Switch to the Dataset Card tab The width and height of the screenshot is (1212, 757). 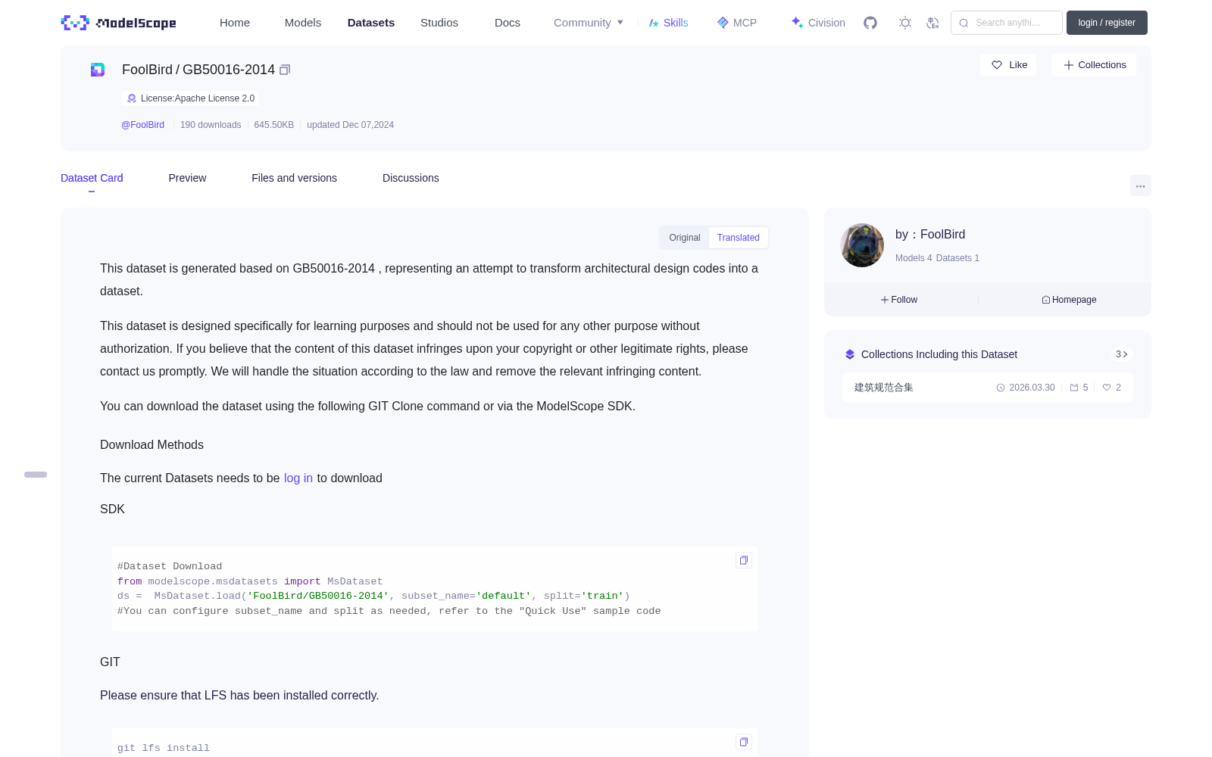[x=92, y=178]
